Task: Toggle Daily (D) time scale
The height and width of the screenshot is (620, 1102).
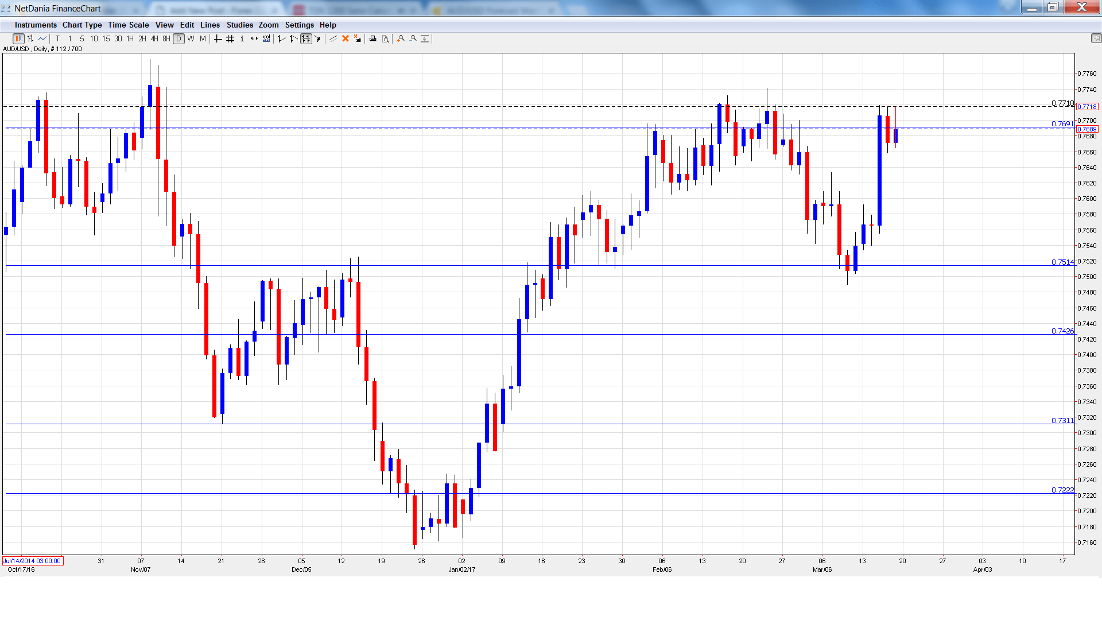Action: coord(179,38)
